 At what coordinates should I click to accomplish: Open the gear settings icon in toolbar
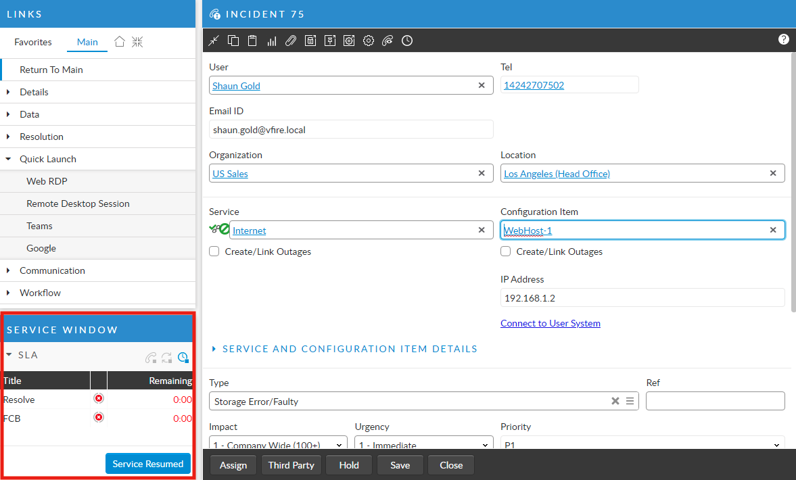(x=369, y=41)
